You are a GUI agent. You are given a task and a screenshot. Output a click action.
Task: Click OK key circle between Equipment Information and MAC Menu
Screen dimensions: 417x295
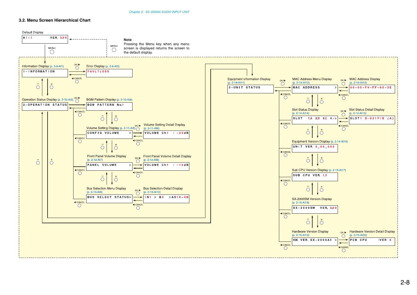pos(283,84)
